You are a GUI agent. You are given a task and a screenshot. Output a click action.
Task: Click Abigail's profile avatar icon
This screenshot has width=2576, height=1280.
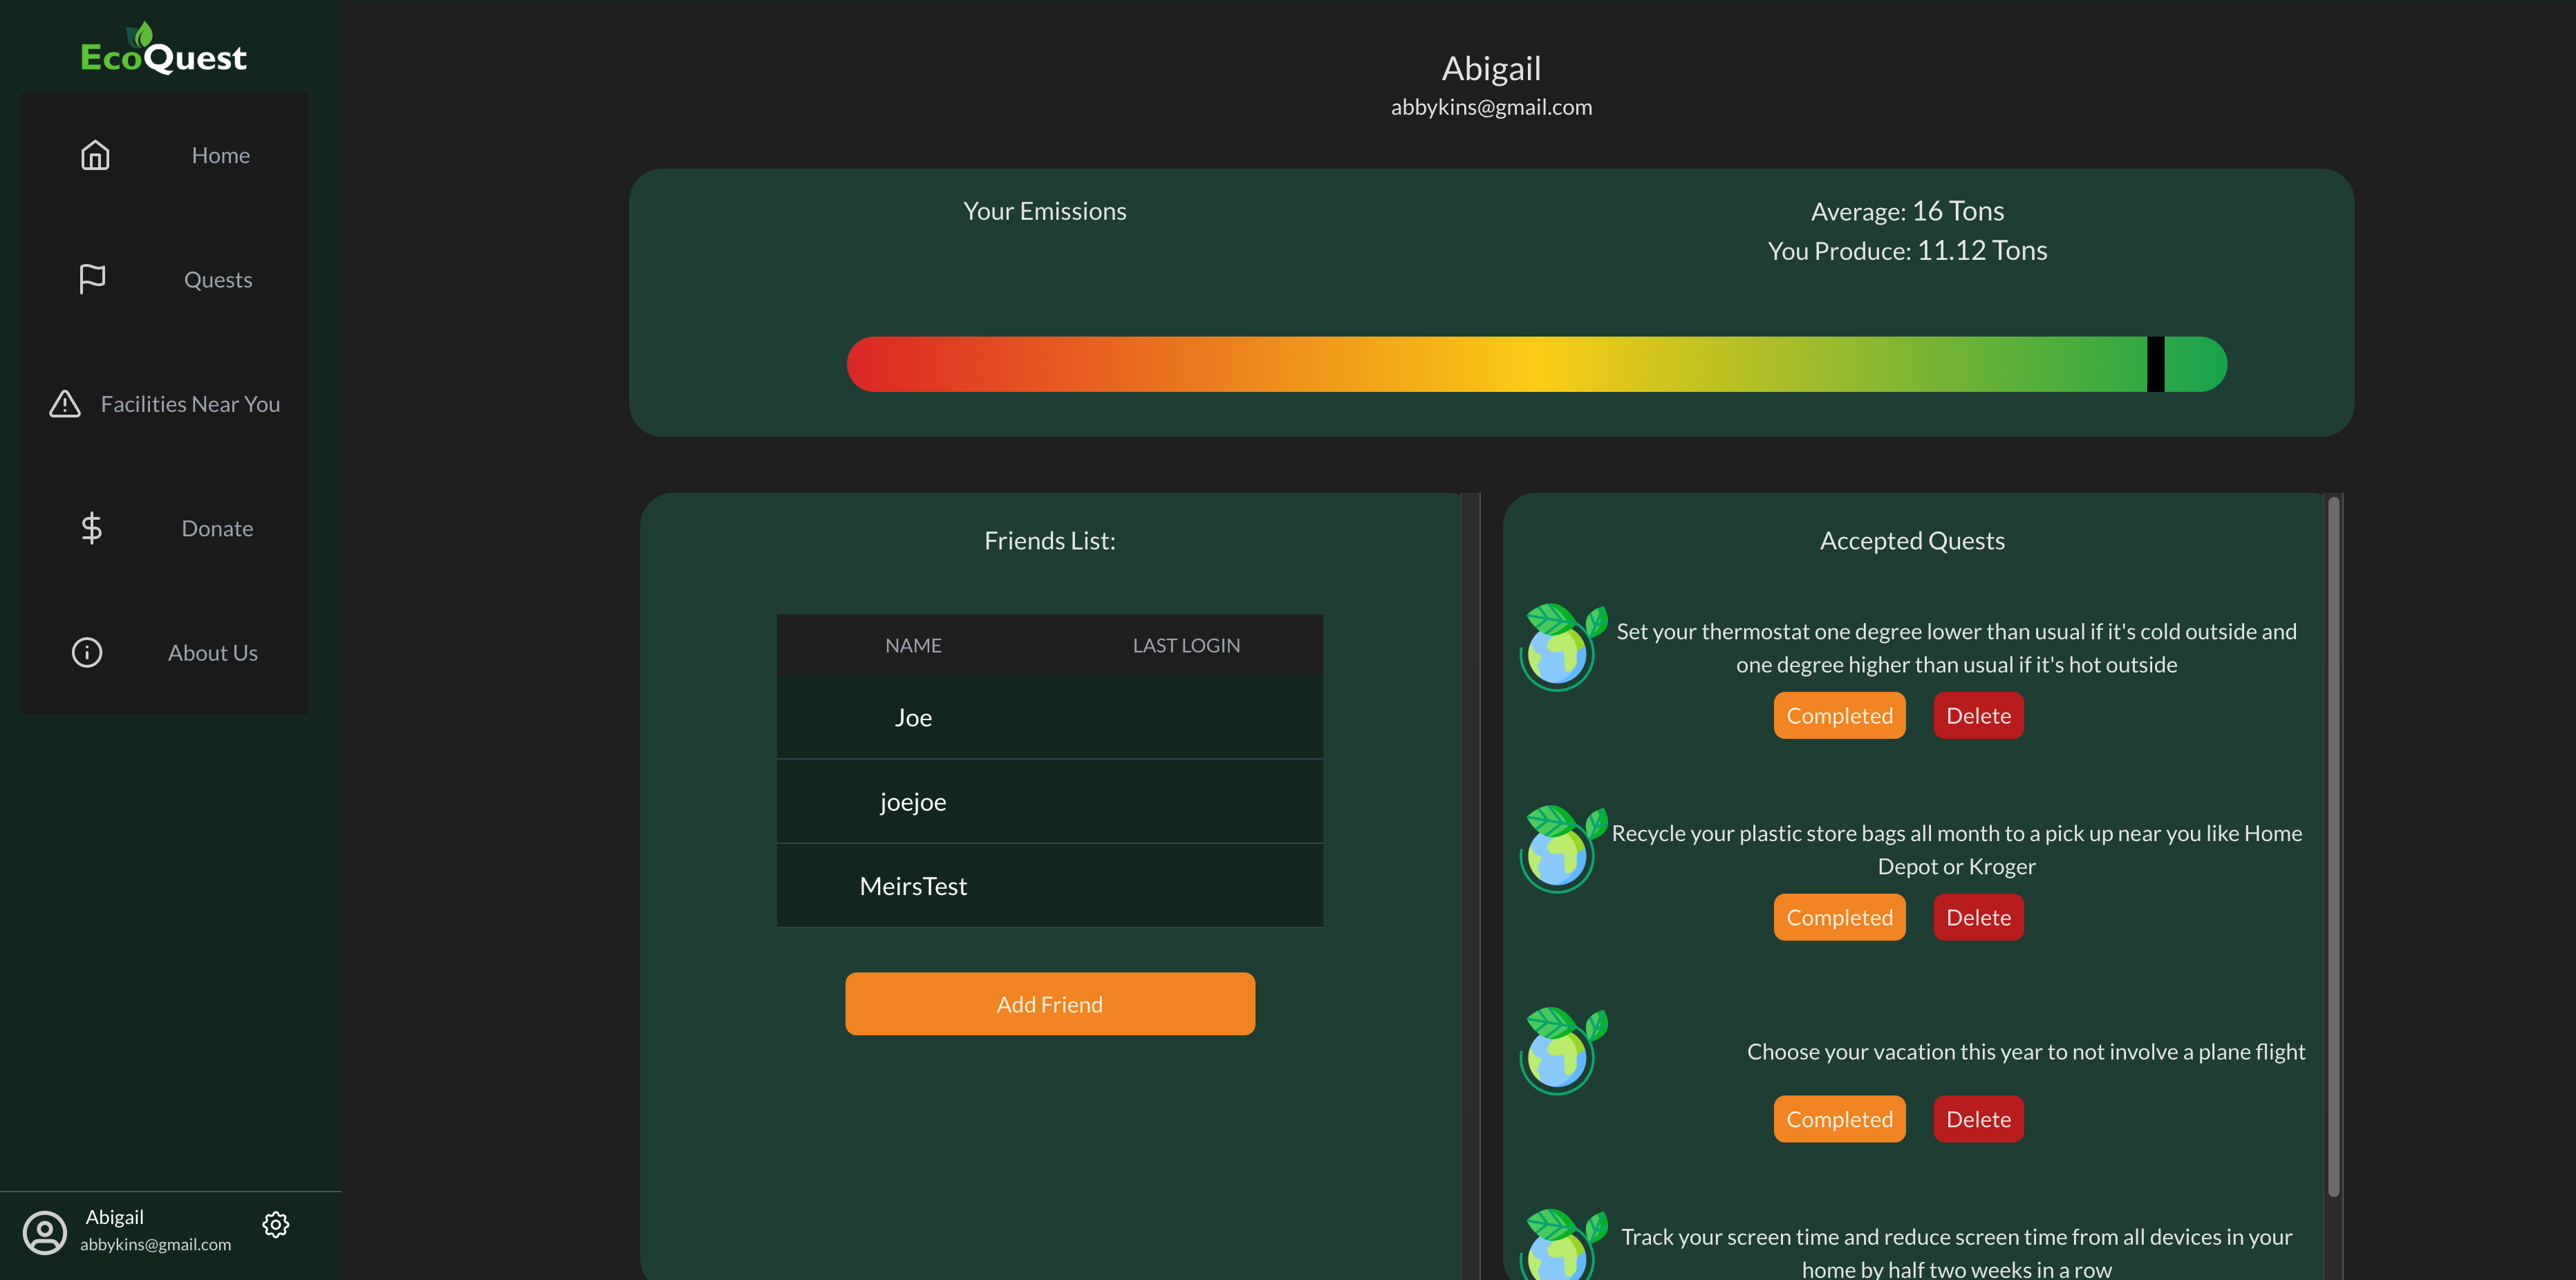[44, 1231]
